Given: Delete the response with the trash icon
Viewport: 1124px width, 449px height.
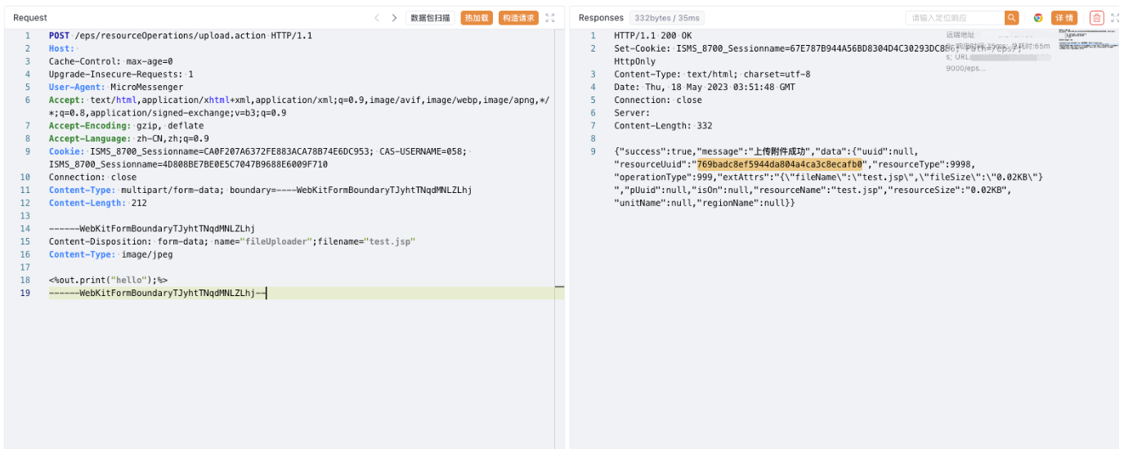Looking at the screenshot, I should click(1097, 18).
